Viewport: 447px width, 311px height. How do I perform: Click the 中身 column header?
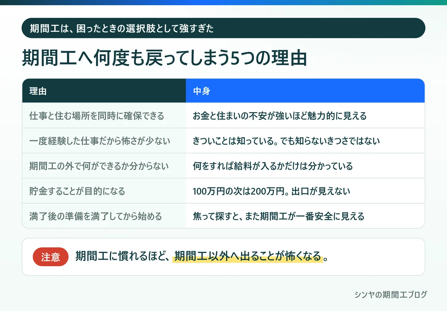[305, 91]
